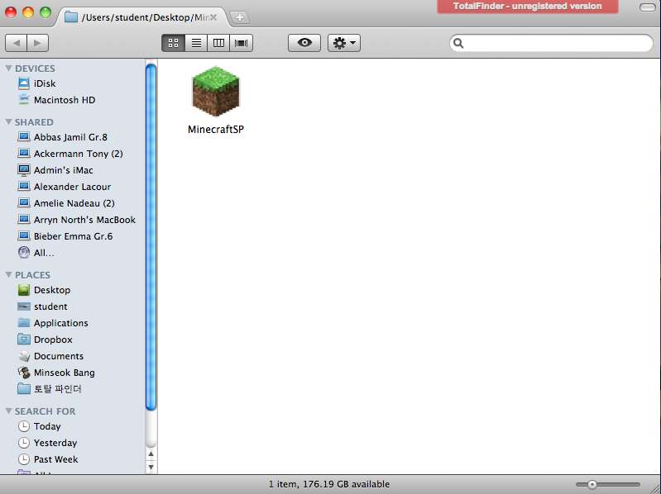Screen dimensions: 661x494
Task: Collapse the PLACES sidebar section
Action: point(8,275)
